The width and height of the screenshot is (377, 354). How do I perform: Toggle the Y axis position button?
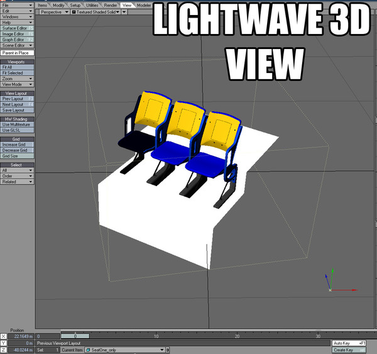(3, 343)
